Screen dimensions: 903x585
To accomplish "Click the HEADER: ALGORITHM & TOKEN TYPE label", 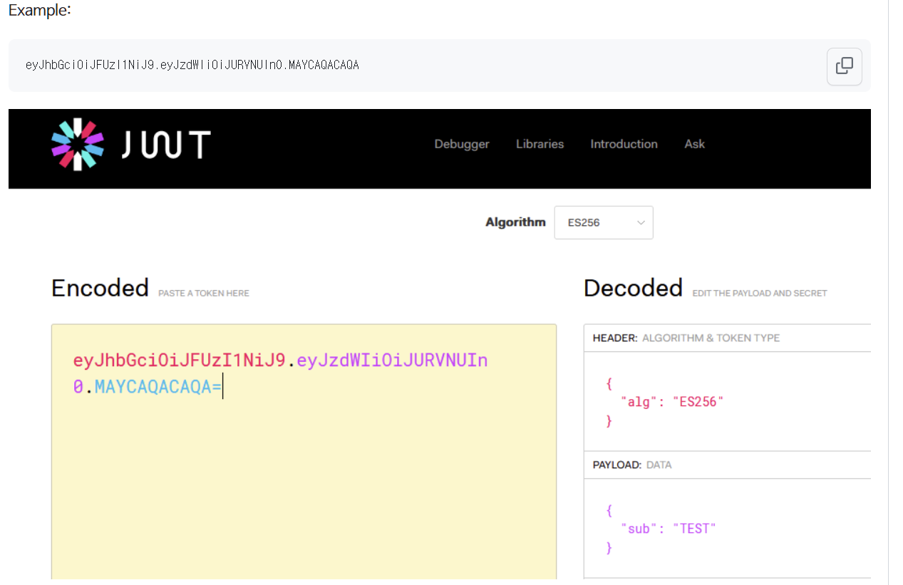I will pyautogui.click(x=686, y=338).
